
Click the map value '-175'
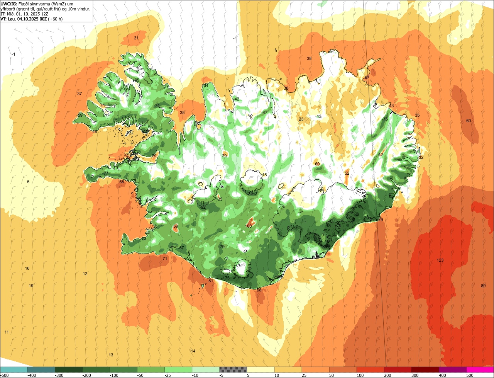pos(226,278)
